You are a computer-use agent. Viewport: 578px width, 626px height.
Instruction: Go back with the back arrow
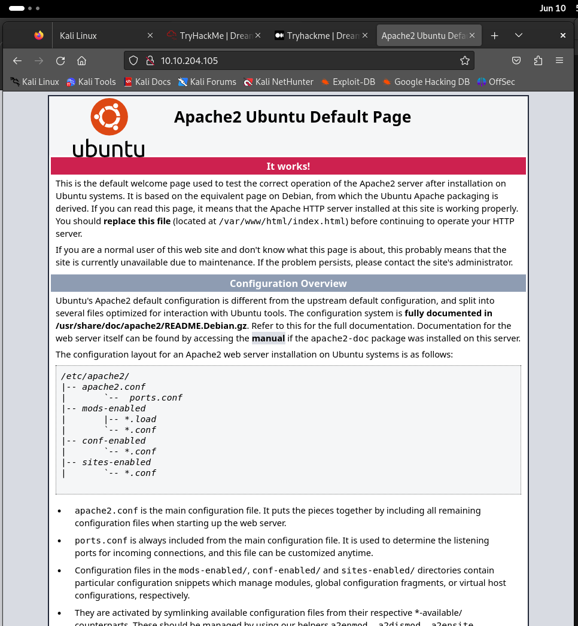(x=17, y=60)
